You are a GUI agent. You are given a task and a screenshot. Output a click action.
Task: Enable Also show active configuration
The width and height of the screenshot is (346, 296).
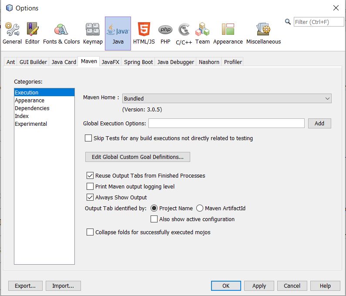tap(154, 219)
